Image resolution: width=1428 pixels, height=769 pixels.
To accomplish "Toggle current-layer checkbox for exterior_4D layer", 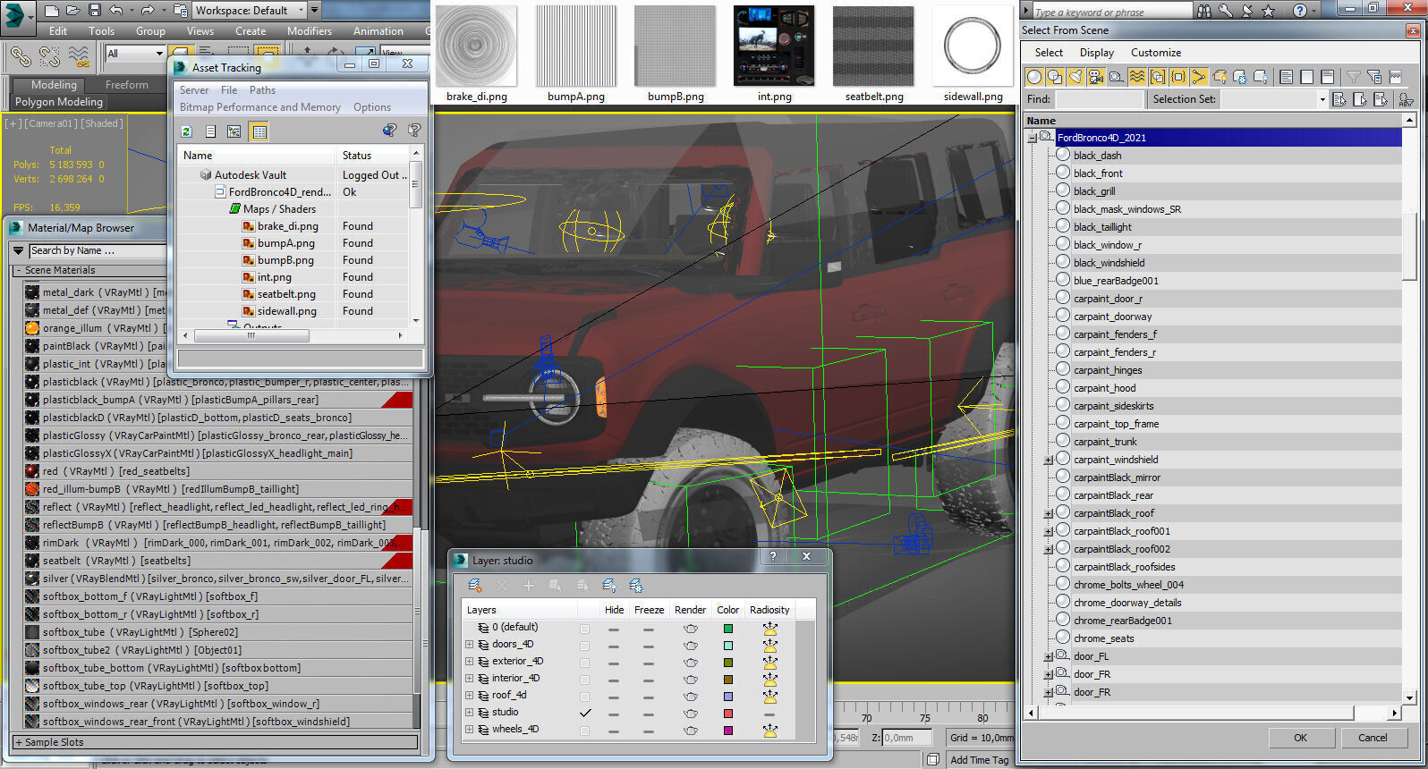I will pos(585,663).
